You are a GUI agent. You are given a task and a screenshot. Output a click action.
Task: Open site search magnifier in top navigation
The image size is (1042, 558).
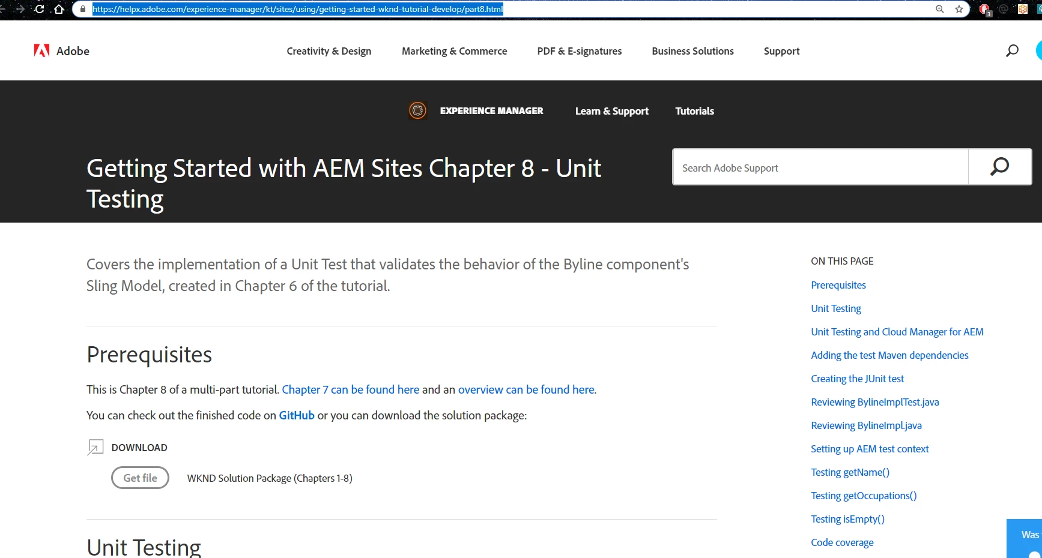point(1012,51)
